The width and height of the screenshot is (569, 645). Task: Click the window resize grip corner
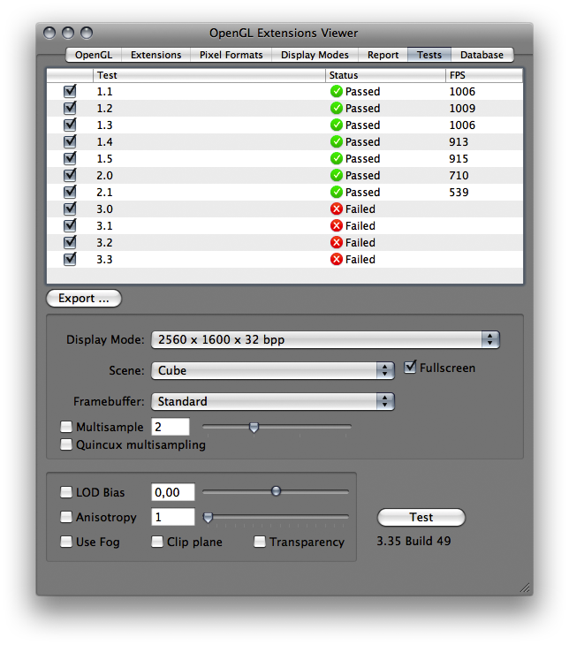coord(525,588)
